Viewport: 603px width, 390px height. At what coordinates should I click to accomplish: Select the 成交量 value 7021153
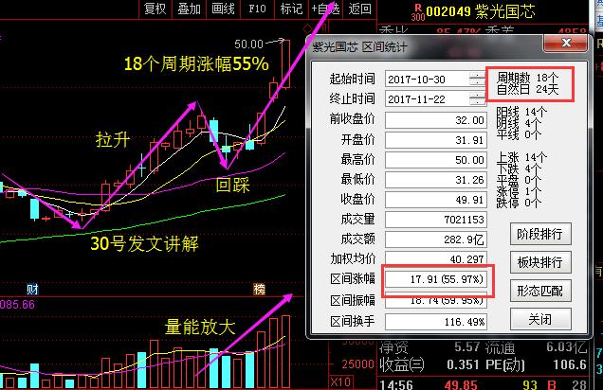pyautogui.click(x=436, y=220)
